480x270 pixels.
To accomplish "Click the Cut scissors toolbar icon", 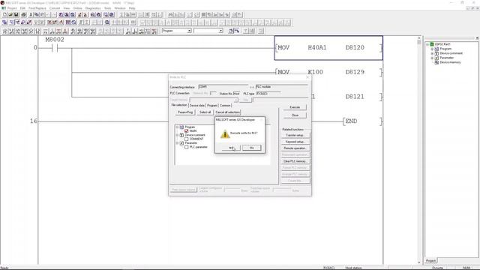I will point(31,15).
